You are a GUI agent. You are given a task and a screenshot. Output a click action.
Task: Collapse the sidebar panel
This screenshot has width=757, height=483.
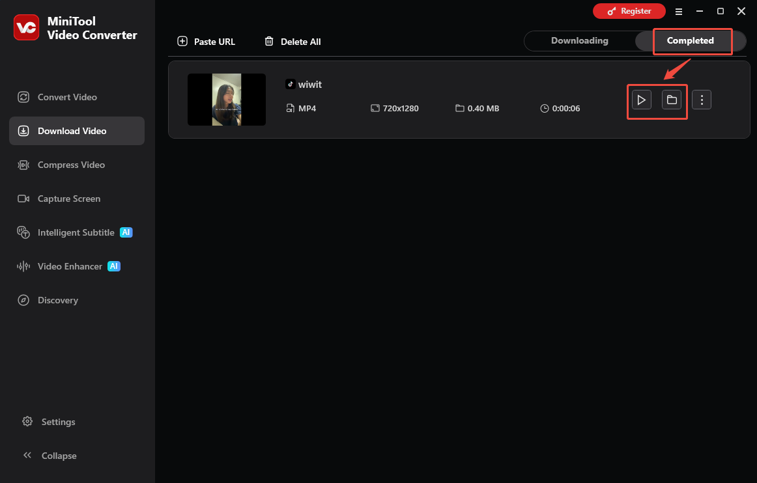tap(50, 456)
